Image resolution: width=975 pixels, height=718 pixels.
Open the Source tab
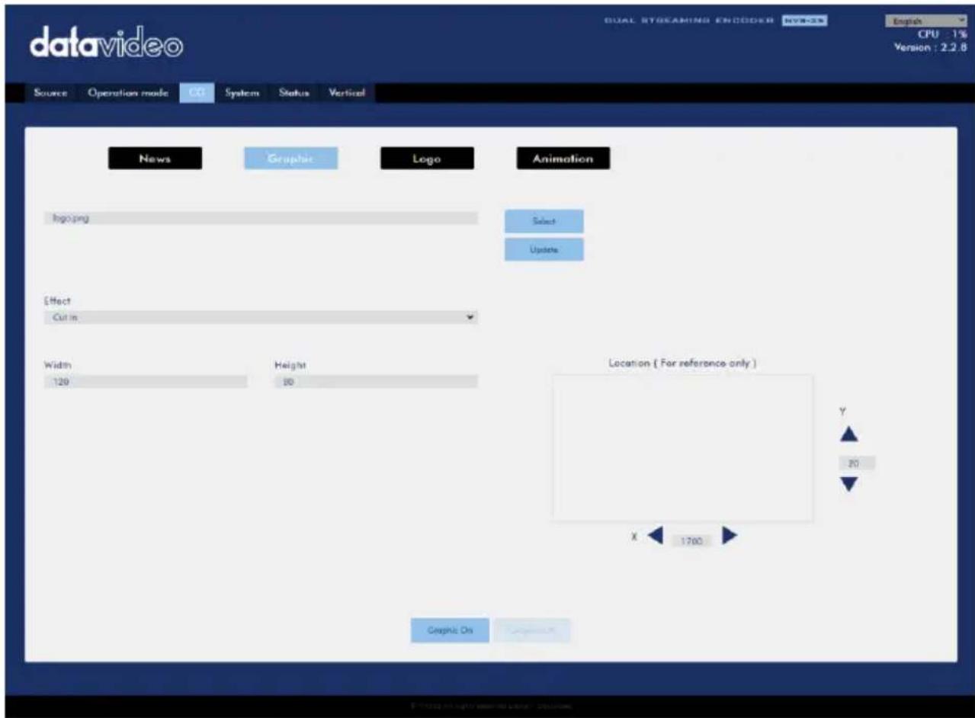[50, 93]
